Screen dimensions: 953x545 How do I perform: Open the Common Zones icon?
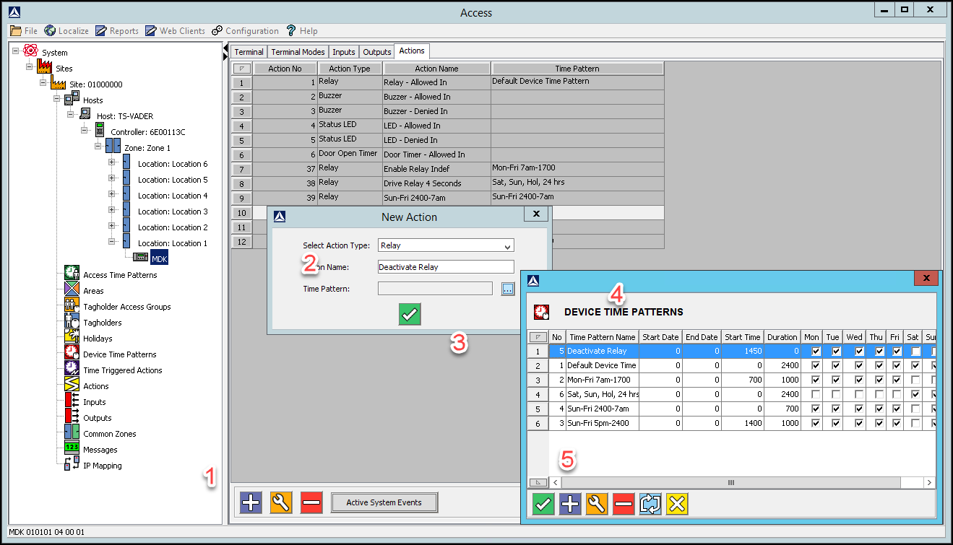tap(72, 433)
